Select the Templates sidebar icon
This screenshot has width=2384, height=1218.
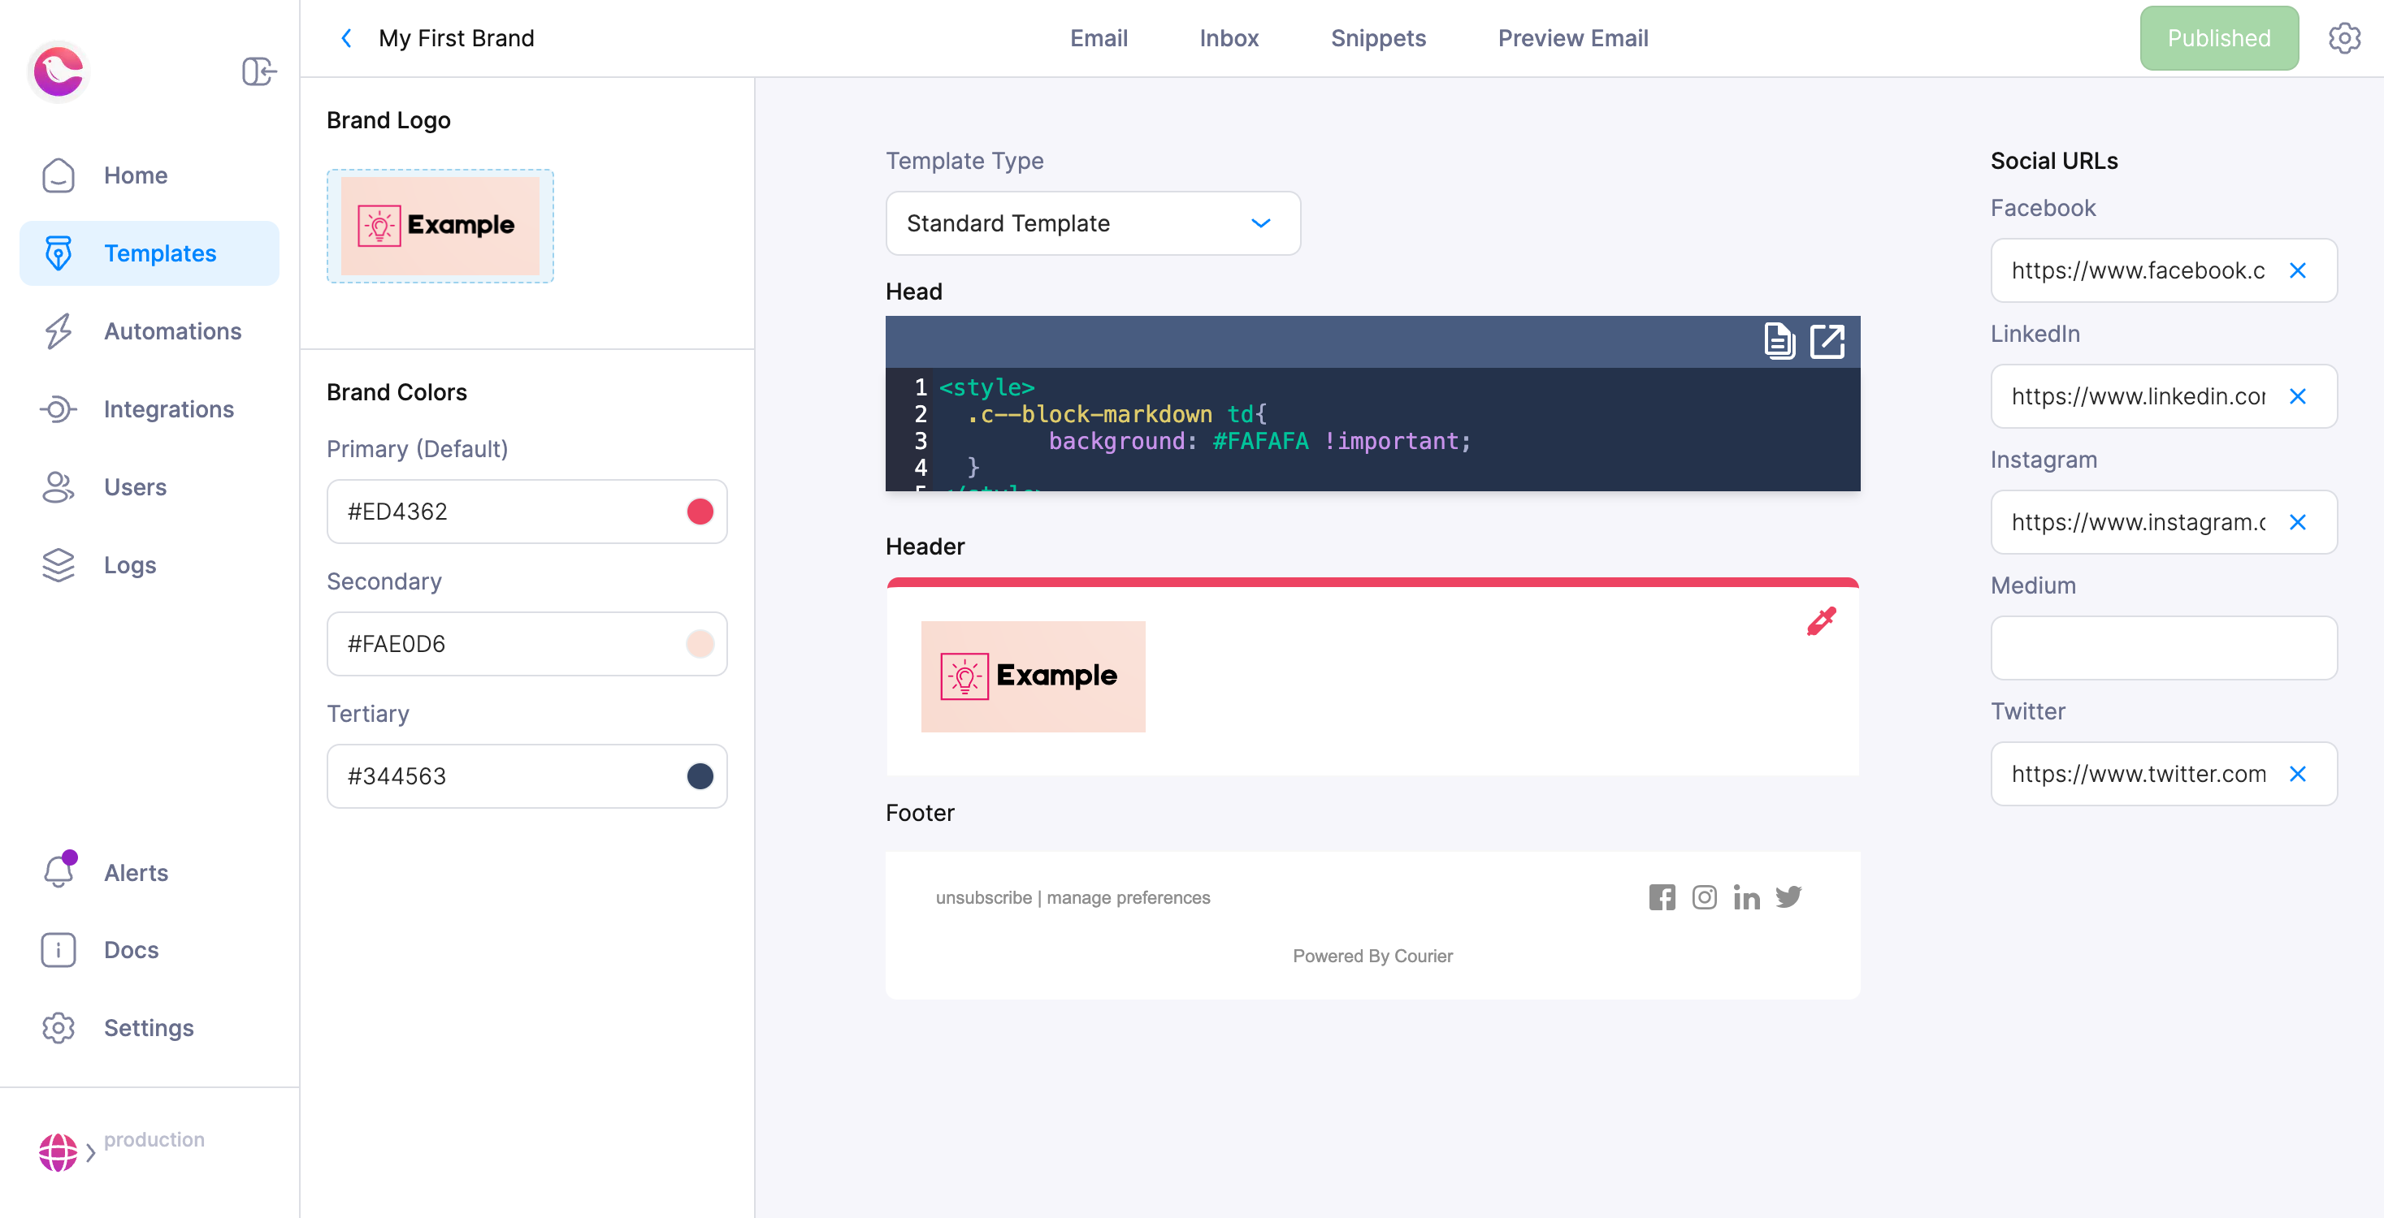pyautogui.click(x=58, y=253)
